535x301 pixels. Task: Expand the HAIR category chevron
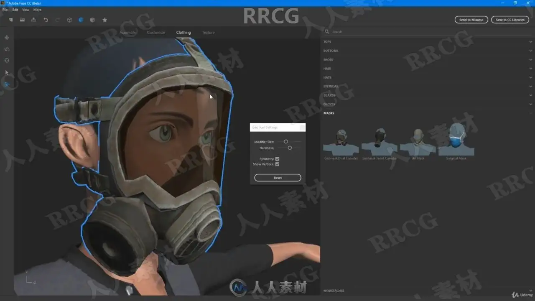pyautogui.click(x=531, y=69)
